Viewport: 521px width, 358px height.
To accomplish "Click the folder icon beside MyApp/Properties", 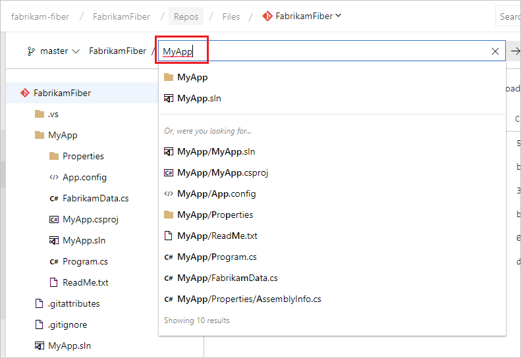I will click(169, 215).
